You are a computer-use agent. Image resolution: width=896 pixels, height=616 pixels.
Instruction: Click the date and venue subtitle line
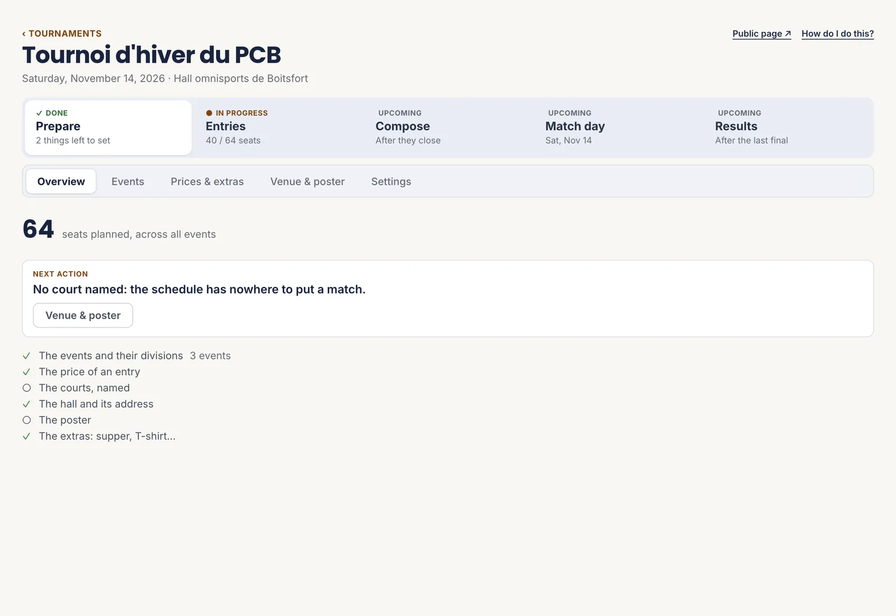click(x=165, y=78)
